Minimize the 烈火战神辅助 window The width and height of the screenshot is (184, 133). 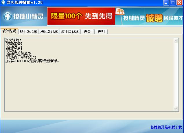(x=166, y=3)
